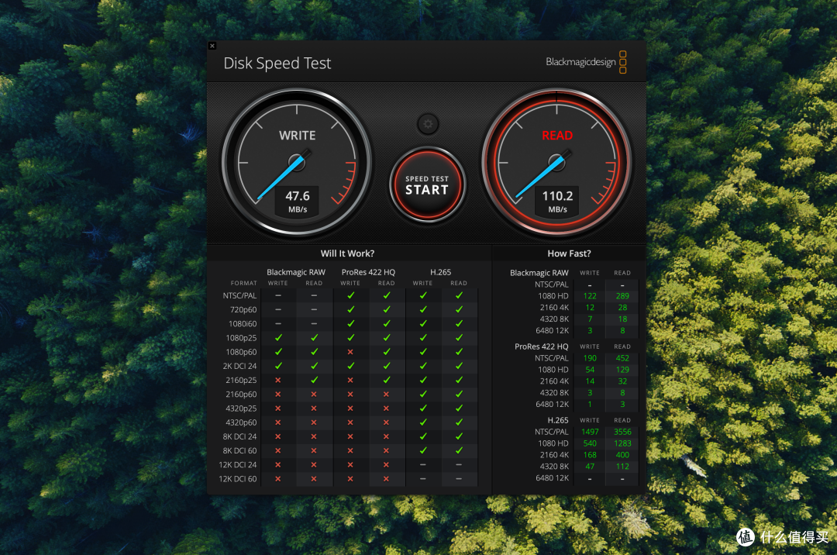Click Blackmagic RAW write checkmark at 1080p25
This screenshot has width=837, height=555.
(278, 338)
